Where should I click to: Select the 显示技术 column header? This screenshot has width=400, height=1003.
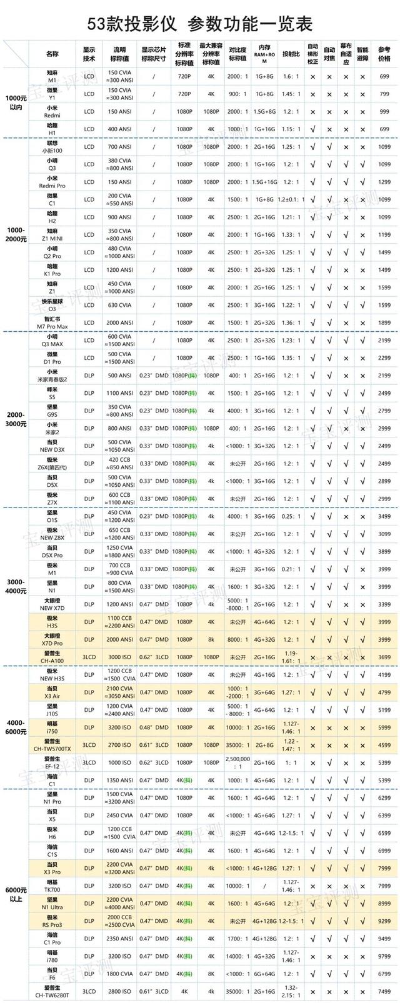[89, 54]
